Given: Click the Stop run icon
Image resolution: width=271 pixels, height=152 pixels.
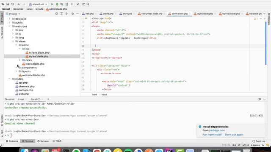Looking at the screenshot, I should coord(72,4).
